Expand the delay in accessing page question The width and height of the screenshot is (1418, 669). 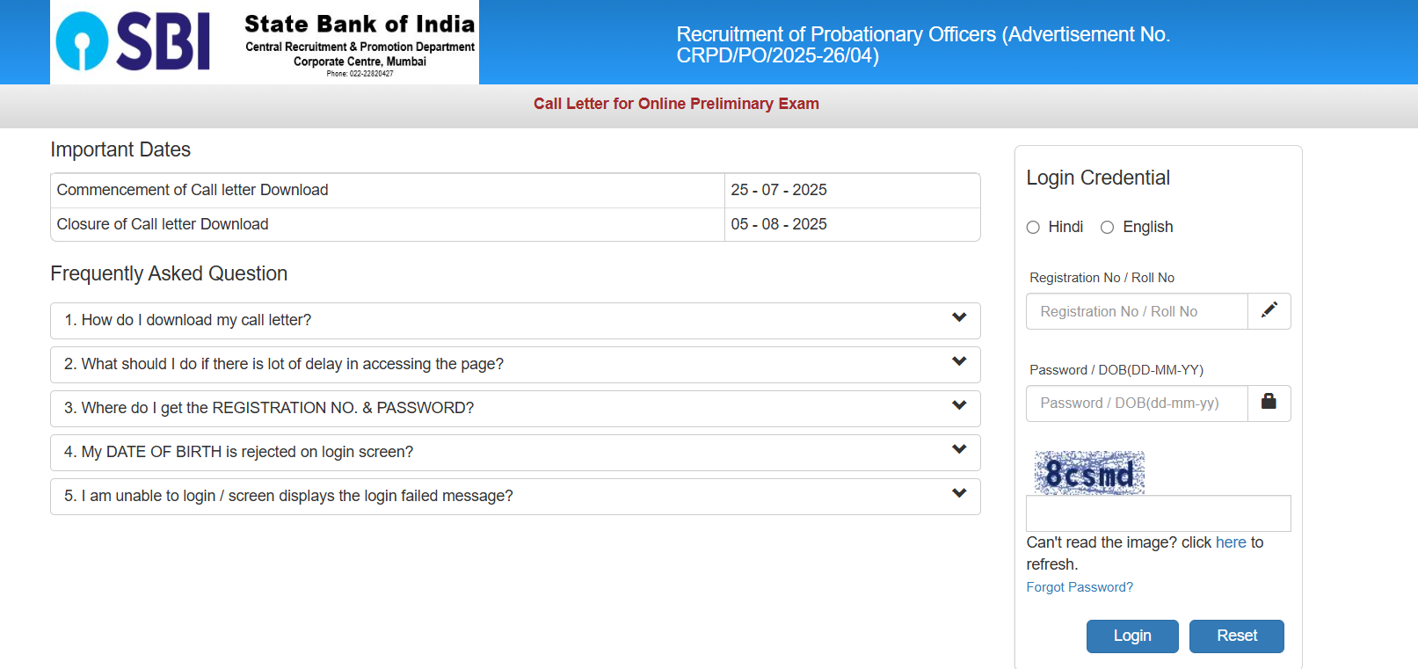[284, 364]
